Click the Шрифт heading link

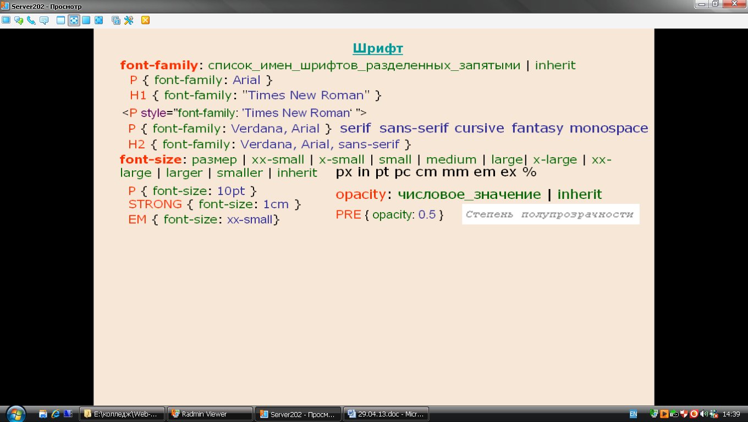pyautogui.click(x=378, y=48)
